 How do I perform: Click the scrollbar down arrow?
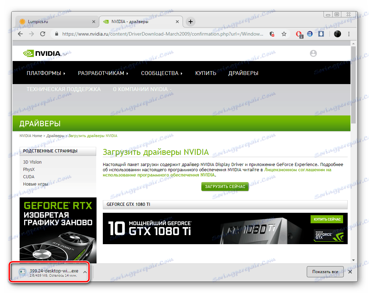353,260
